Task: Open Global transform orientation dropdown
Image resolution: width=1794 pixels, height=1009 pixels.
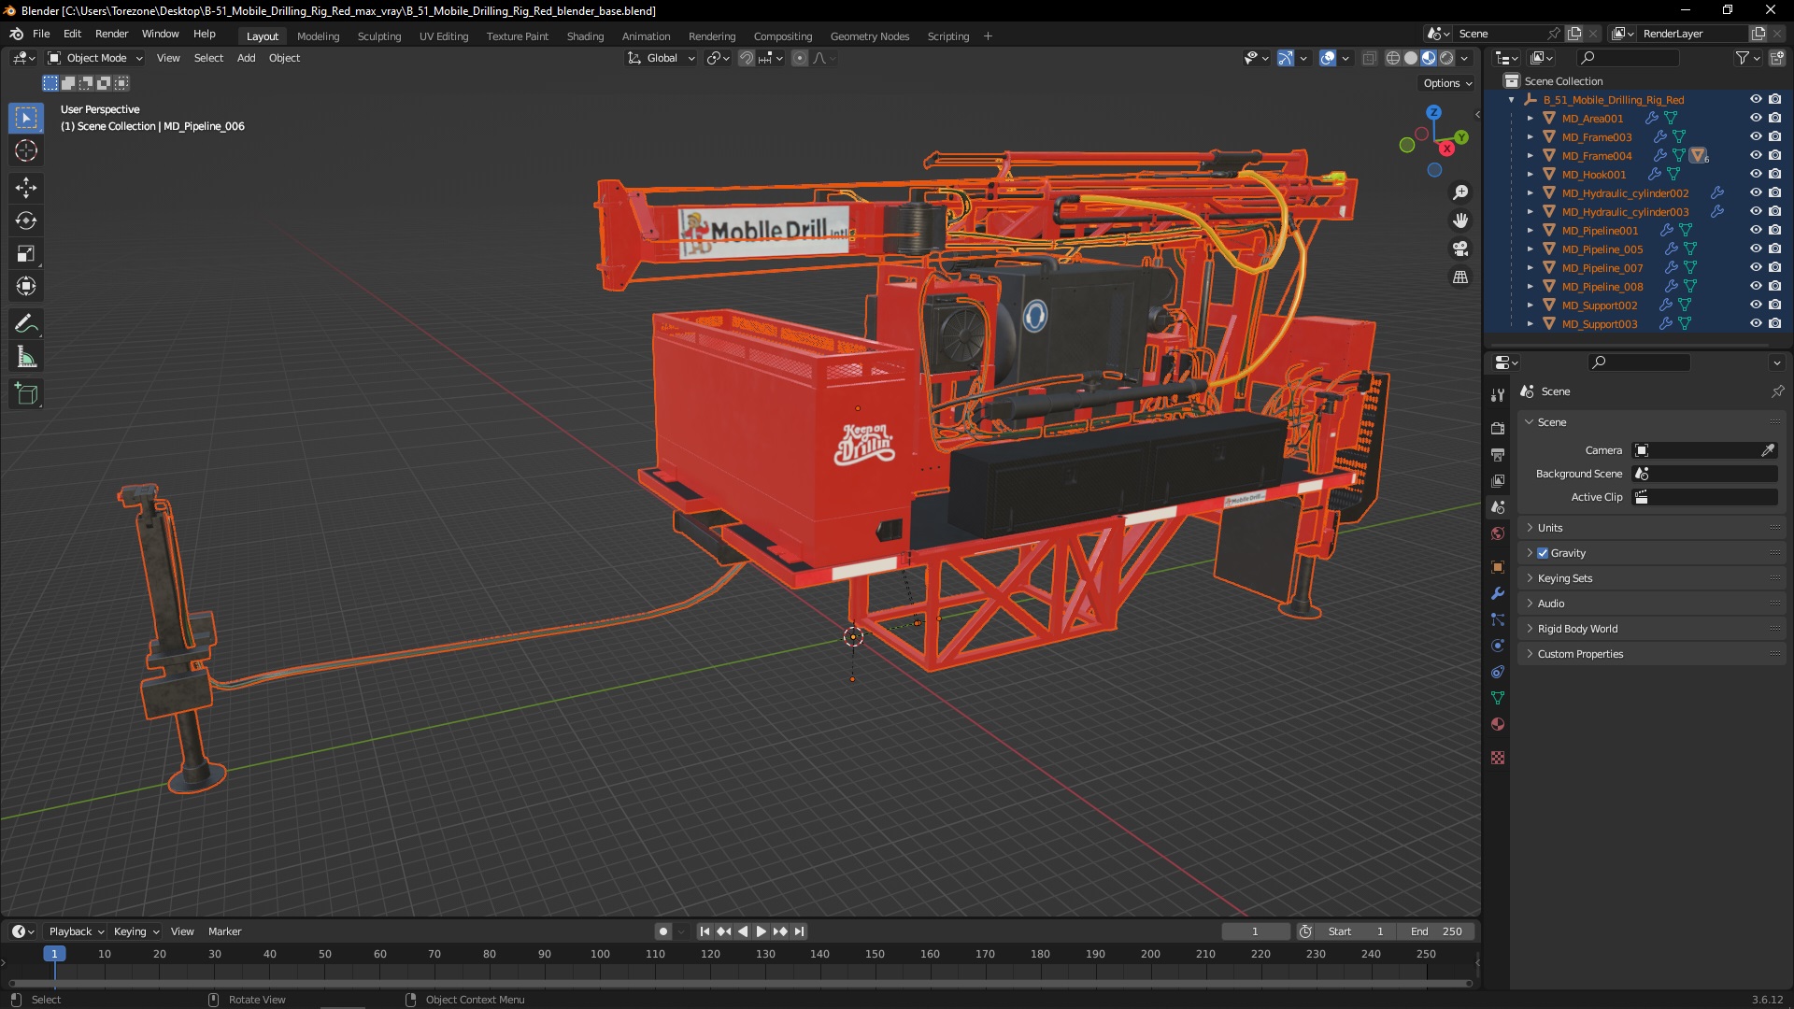Action: [x=662, y=58]
